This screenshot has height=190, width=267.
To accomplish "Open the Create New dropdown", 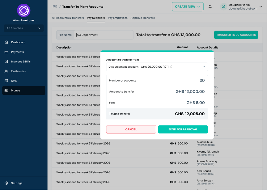I will coord(188,6).
